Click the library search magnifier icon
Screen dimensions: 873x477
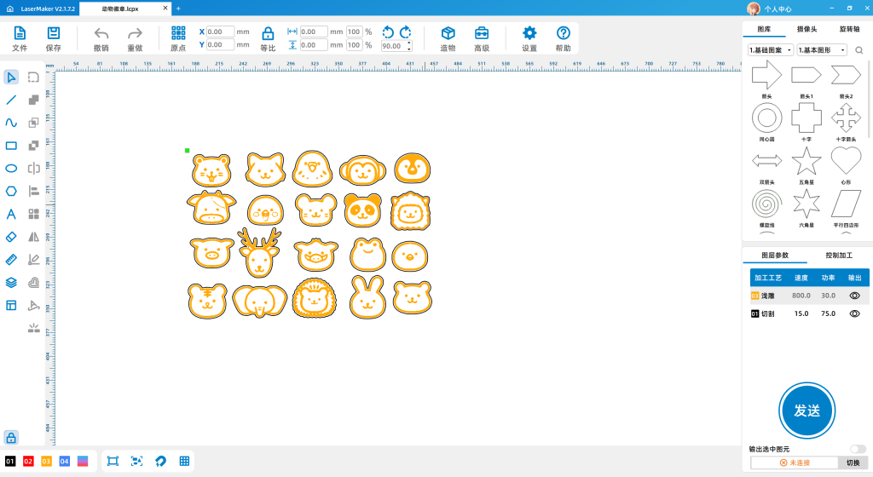point(859,50)
